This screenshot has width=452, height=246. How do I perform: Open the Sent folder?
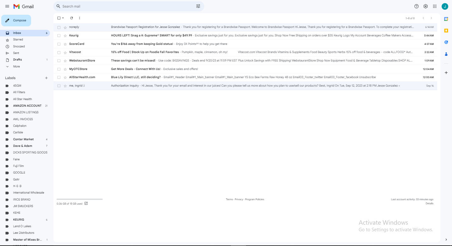click(25, 53)
